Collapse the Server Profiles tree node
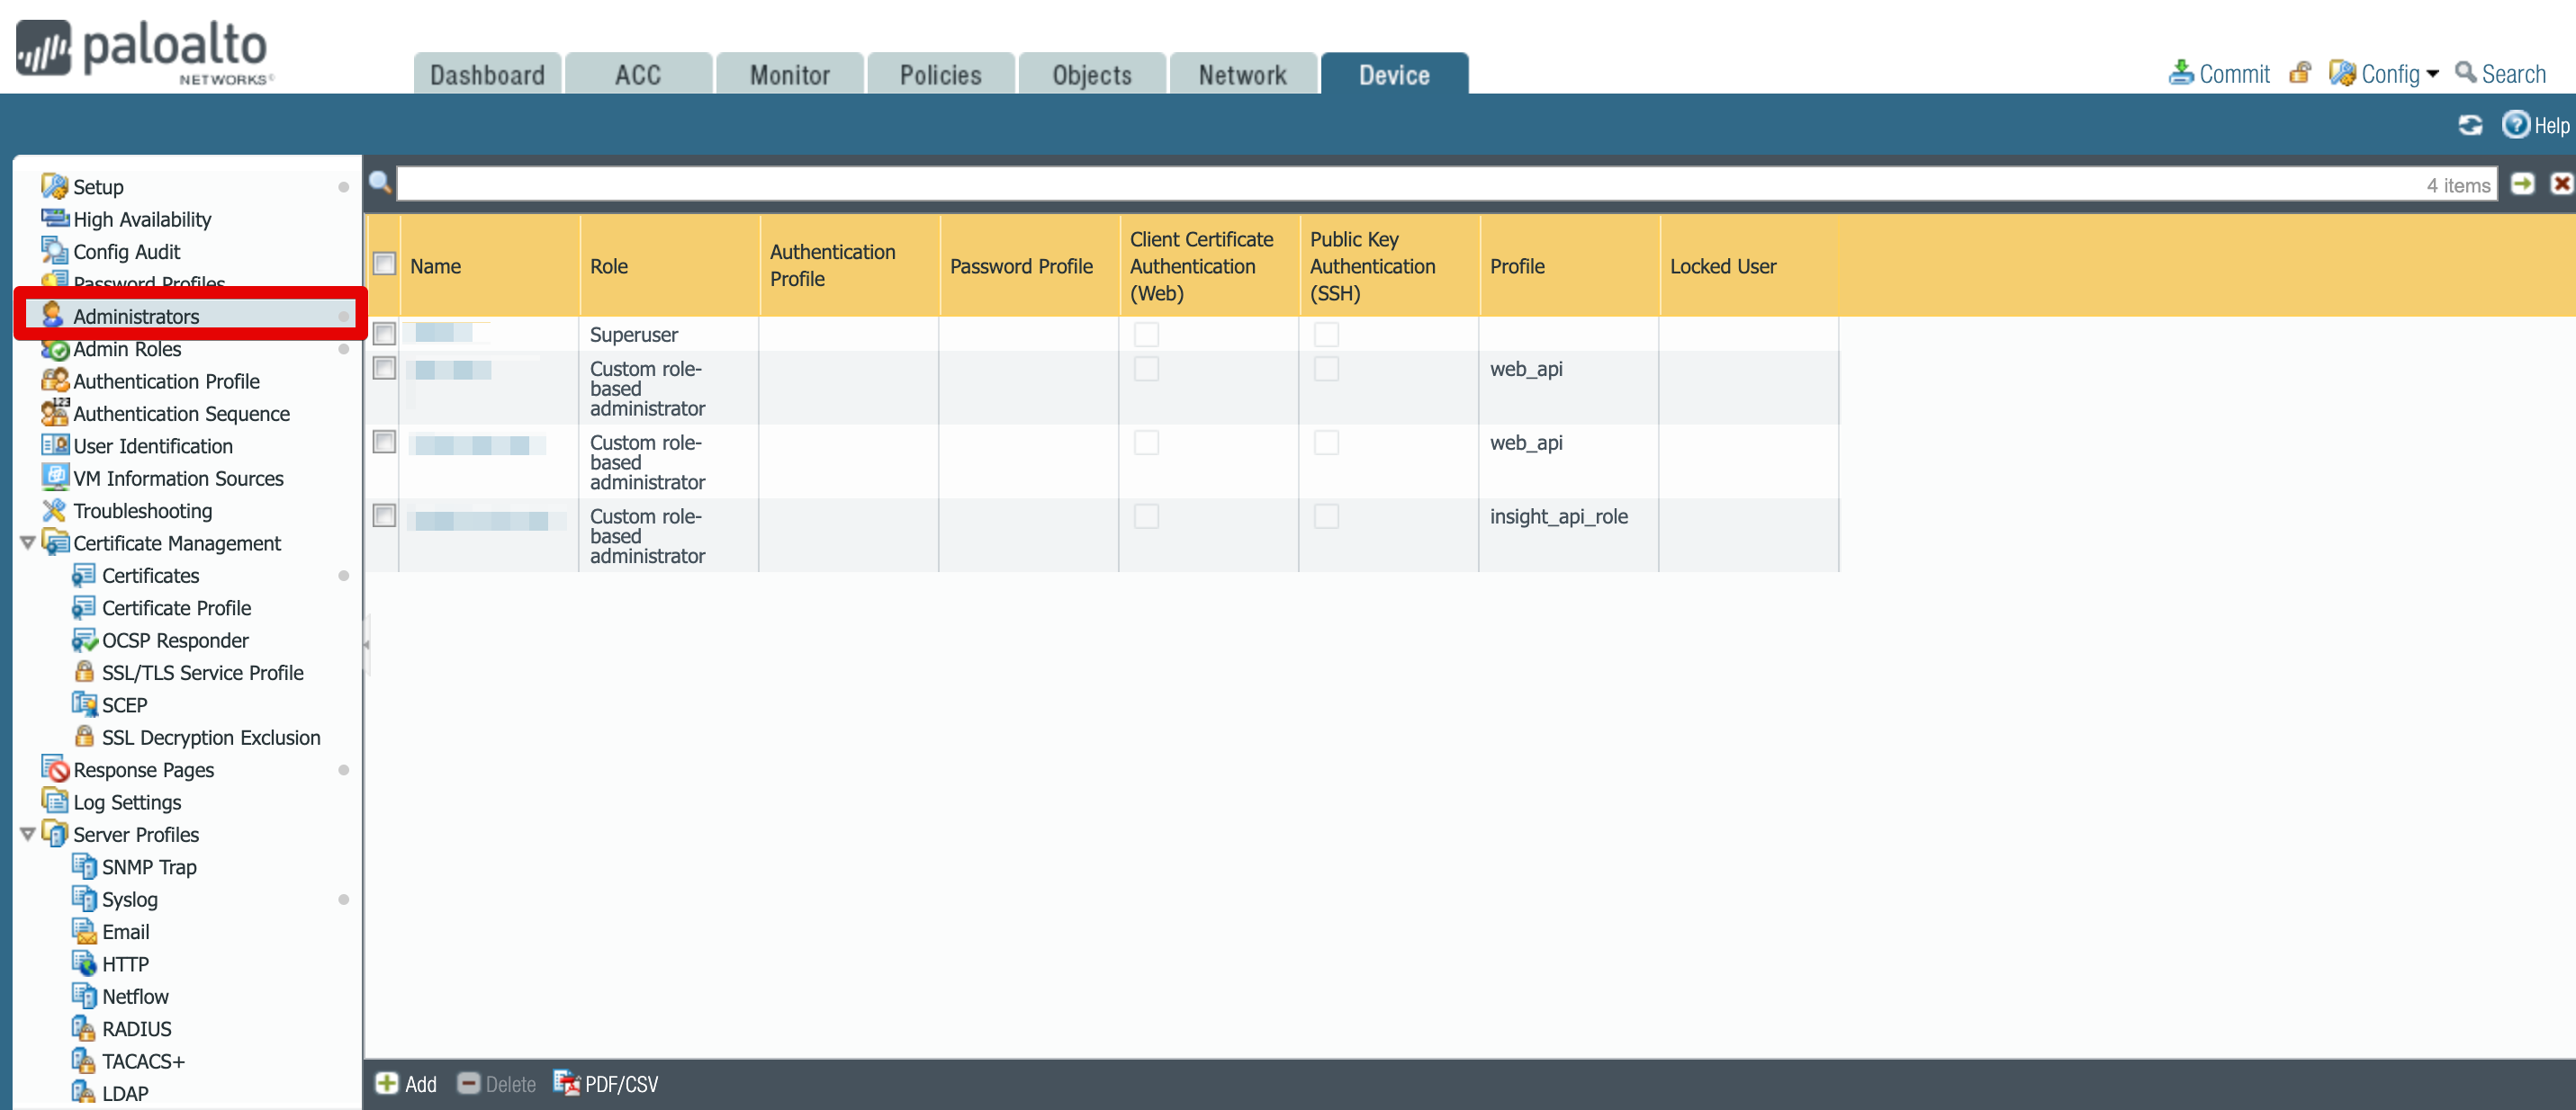This screenshot has width=2576, height=1110. tap(28, 833)
